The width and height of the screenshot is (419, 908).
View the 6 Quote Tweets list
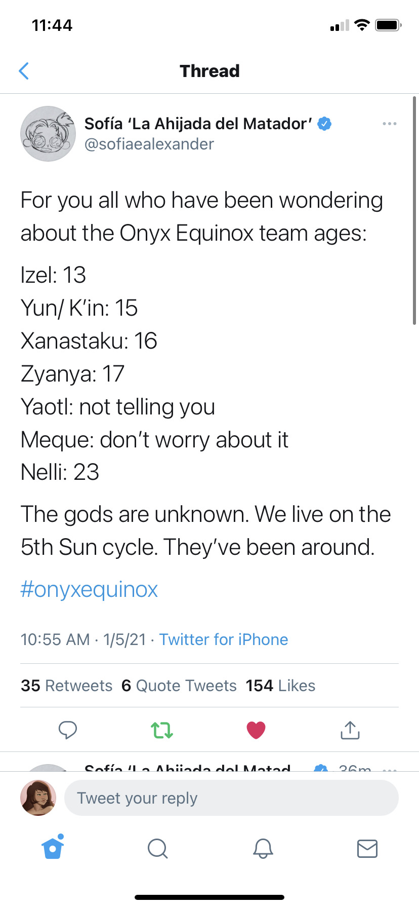(179, 686)
